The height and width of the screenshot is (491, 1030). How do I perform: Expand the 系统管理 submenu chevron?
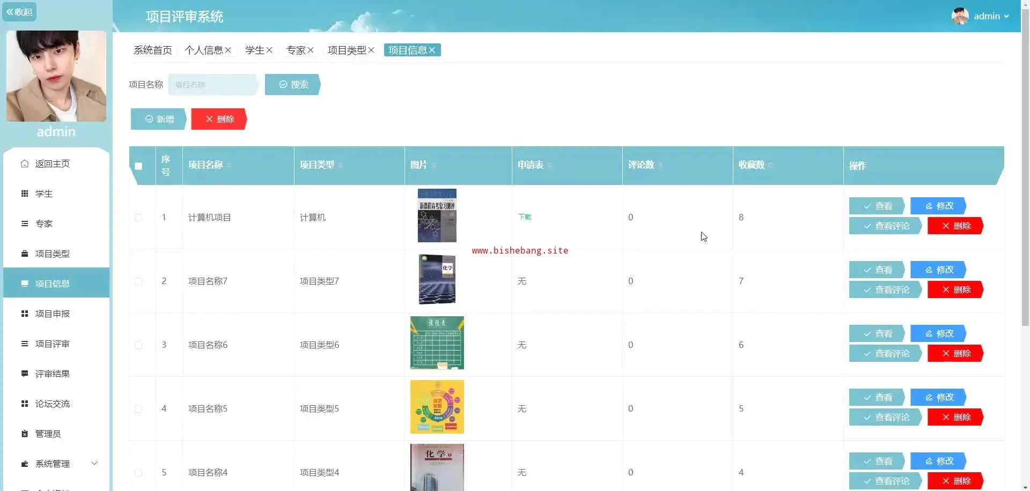pyautogui.click(x=94, y=464)
